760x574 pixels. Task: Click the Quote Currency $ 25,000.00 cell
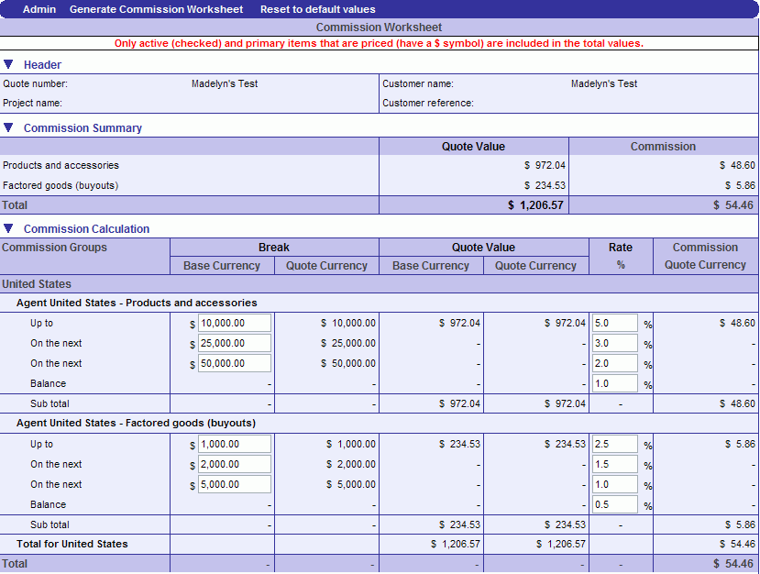click(x=348, y=343)
